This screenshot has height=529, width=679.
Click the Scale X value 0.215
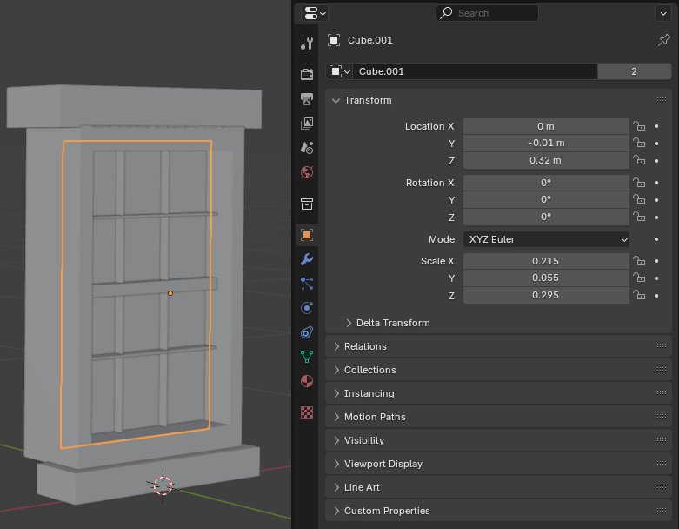(x=546, y=261)
